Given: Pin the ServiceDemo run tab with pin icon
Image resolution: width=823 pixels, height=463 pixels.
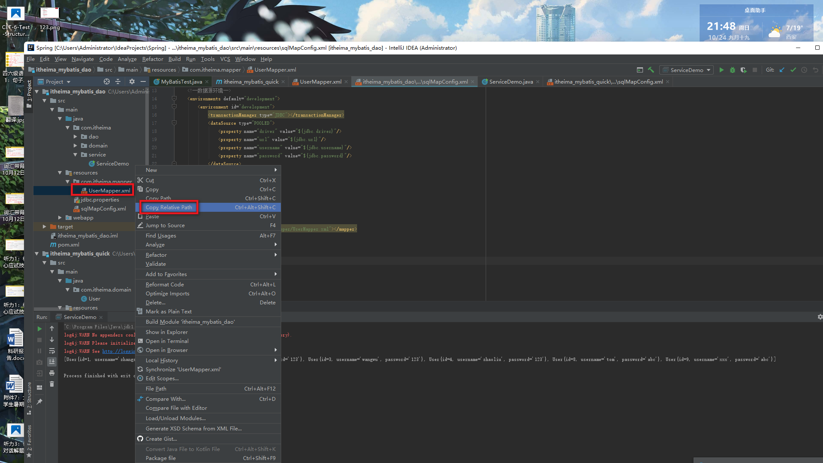Looking at the screenshot, I should tap(40, 401).
